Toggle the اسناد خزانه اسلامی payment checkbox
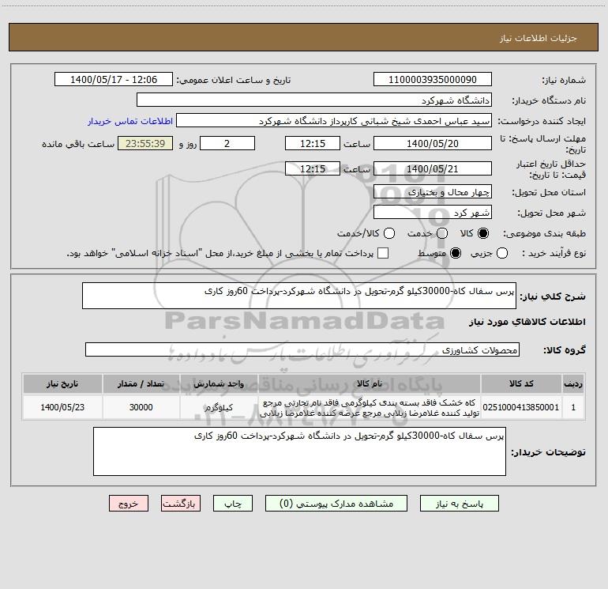 click(383, 253)
